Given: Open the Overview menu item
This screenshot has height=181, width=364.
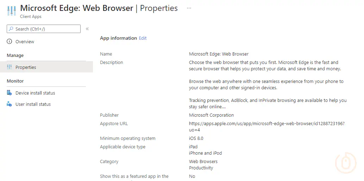Looking at the screenshot, I should coord(25,41).
